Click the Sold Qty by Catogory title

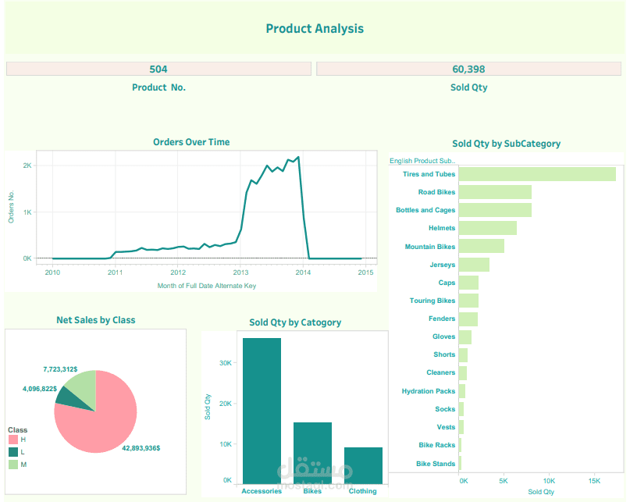(295, 322)
